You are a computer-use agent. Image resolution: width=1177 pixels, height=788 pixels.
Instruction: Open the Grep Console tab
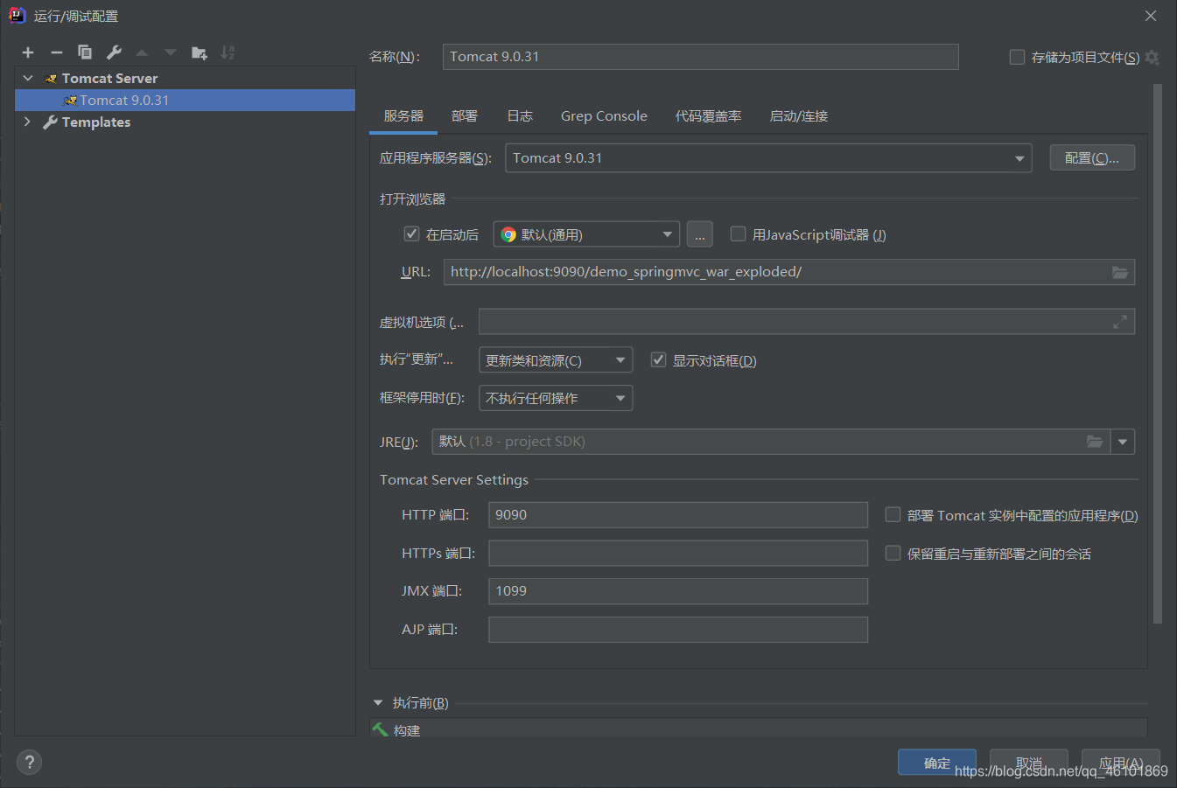[x=604, y=115]
